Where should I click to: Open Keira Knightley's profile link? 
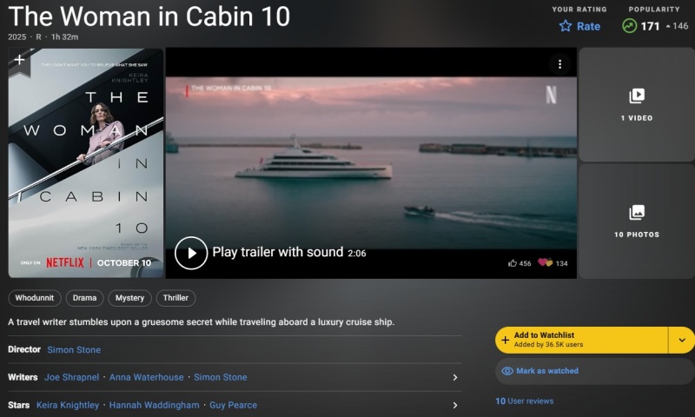tap(68, 405)
